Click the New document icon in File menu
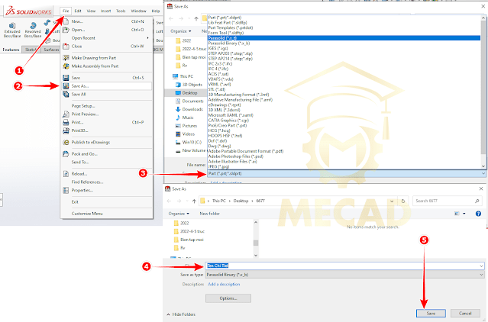 (x=66, y=21)
